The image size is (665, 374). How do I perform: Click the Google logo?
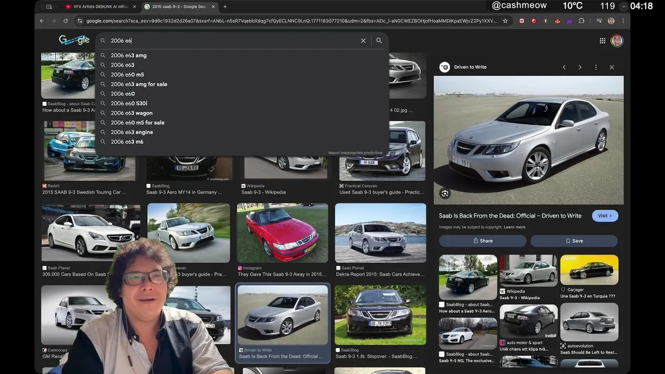coord(74,40)
